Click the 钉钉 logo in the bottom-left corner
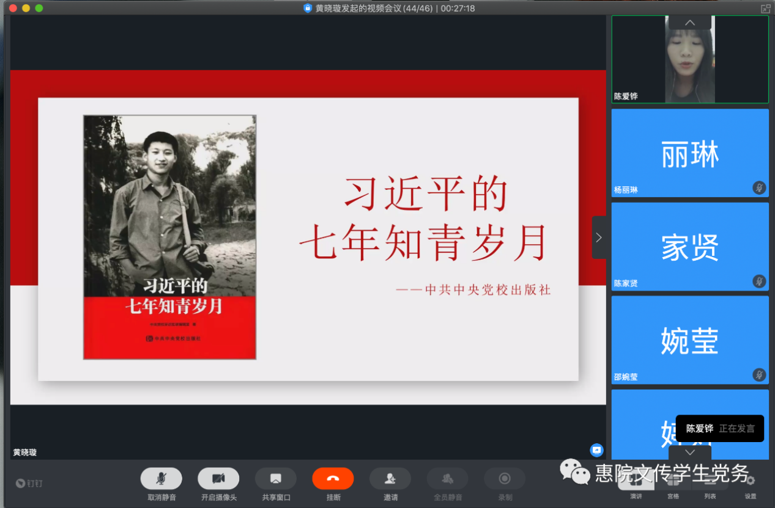775x508 pixels. (x=29, y=484)
